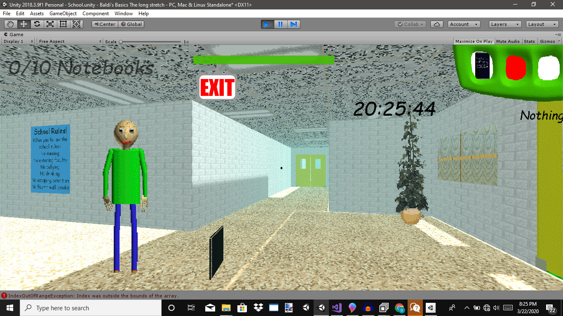This screenshot has width=563, height=316.
Task: Click the green double doors down the hallway
Action: pyautogui.click(x=310, y=170)
